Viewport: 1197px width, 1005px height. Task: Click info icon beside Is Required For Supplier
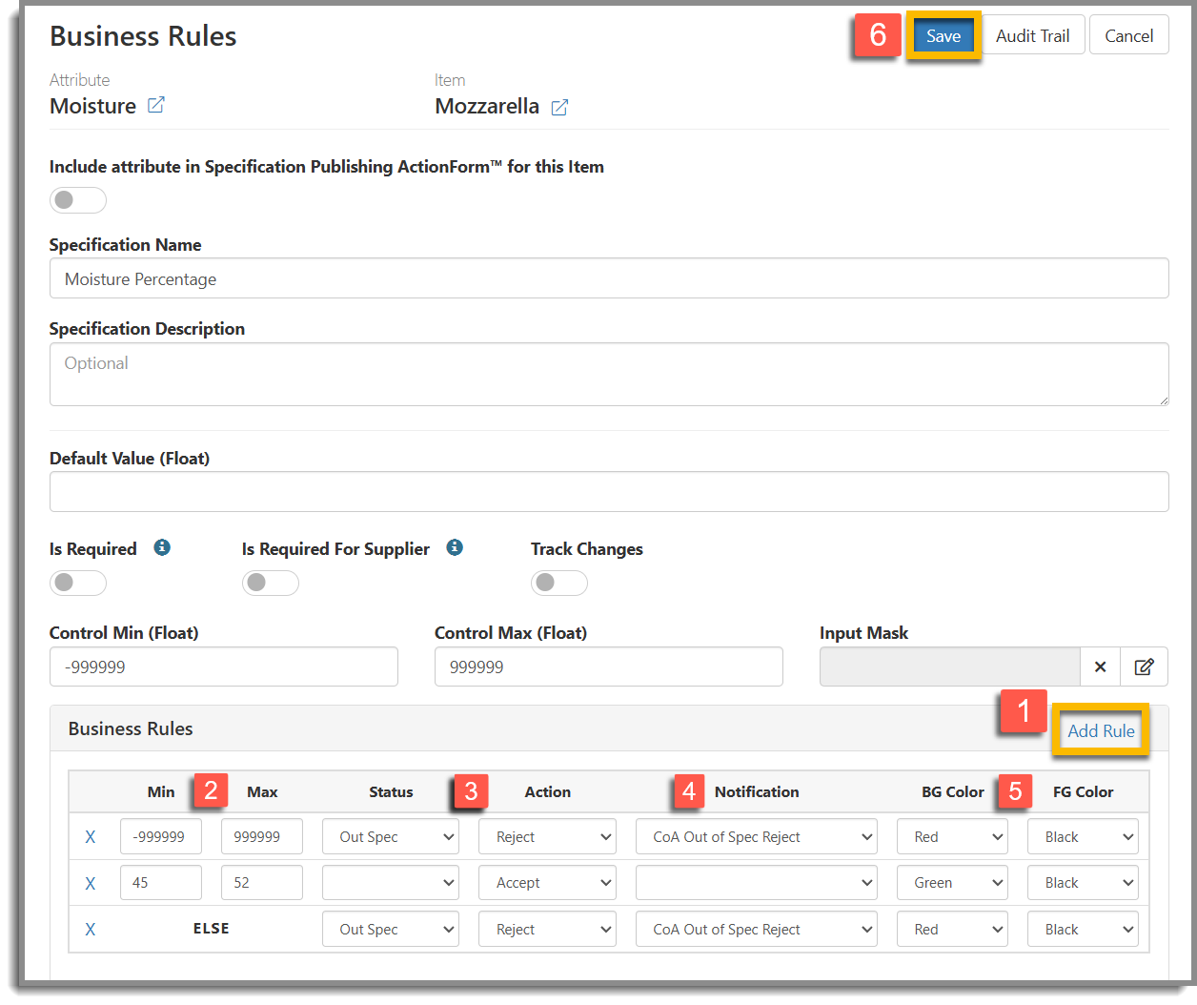[x=455, y=547]
